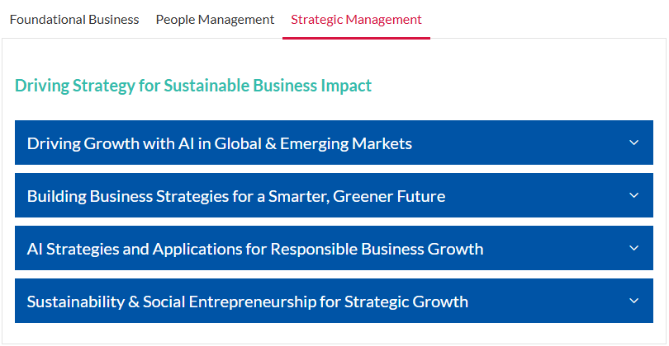Select the Strategic Management tab

pyautogui.click(x=356, y=20)
